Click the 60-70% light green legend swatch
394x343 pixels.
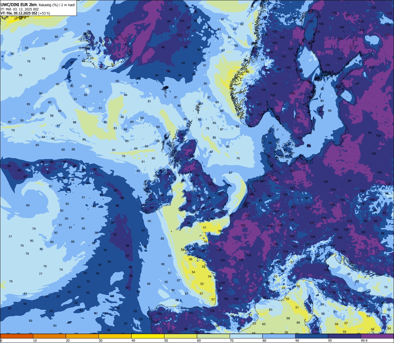pos(213,336)
